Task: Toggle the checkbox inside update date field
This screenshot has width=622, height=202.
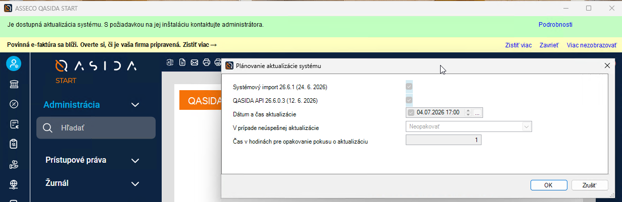Action: click(411, 112)
